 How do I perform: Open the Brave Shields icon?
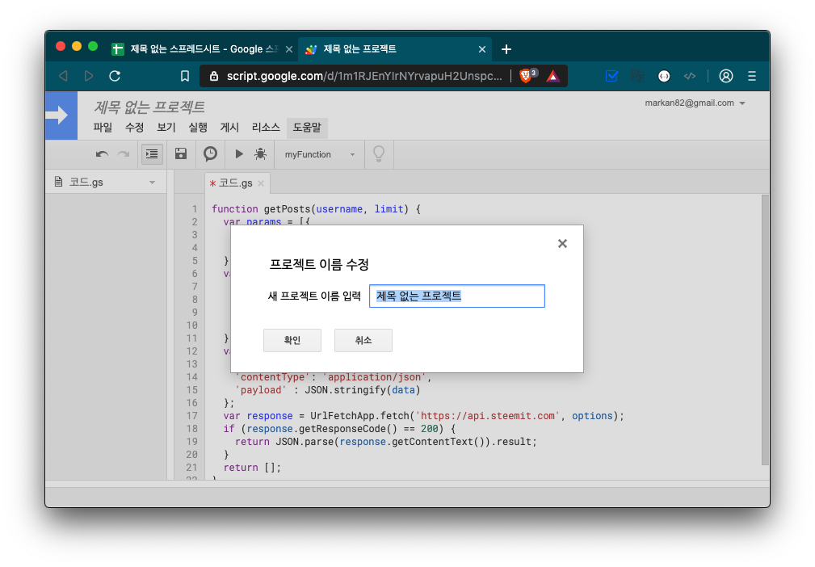527,76
